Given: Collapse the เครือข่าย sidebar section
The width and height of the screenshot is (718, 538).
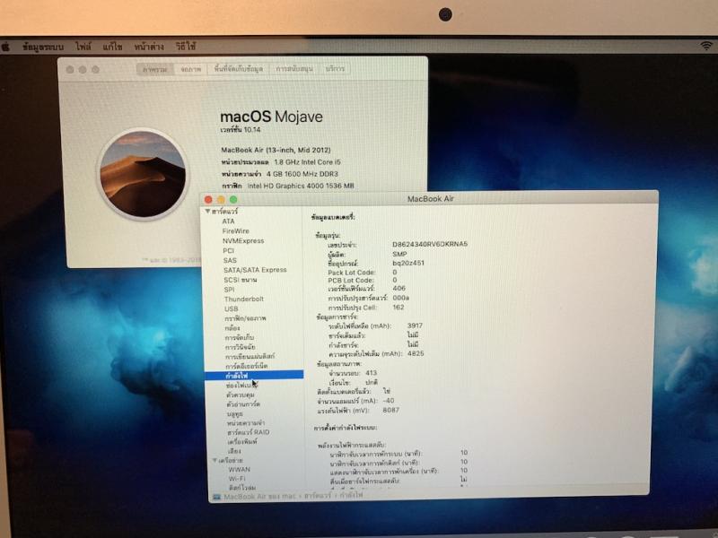Looking at the screenshot, I should (x=215, y=460).
